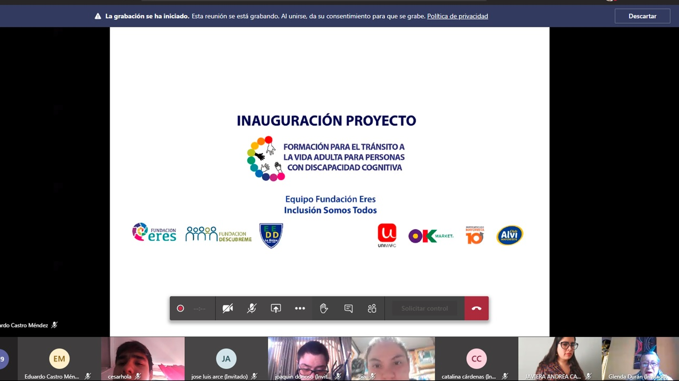
Task: Hang up the call
Action: [x=477, y=308]
